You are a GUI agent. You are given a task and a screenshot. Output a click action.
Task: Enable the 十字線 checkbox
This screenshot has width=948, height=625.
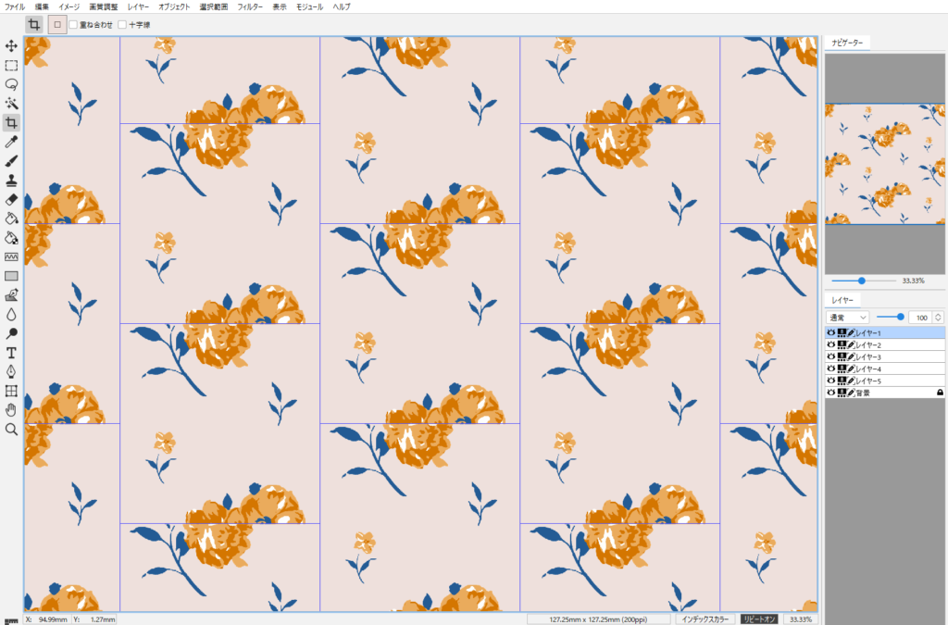122,25
